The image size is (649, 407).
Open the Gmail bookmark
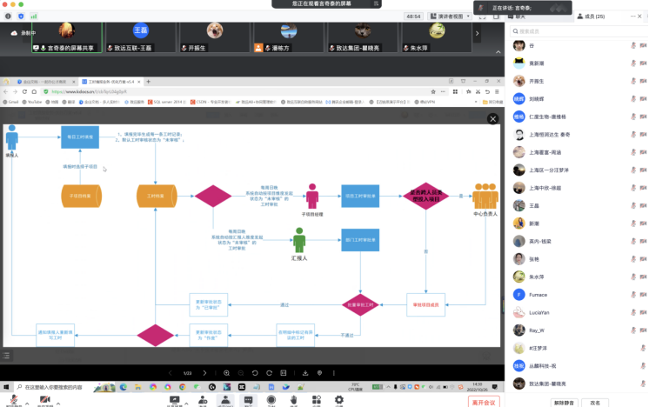pos(10,102)
